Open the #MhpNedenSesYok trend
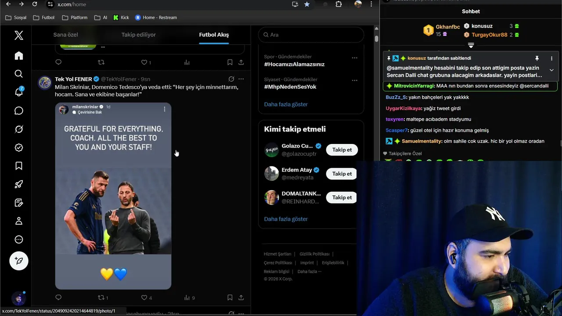Screen dimensions: 562x316 pos(290,86)
